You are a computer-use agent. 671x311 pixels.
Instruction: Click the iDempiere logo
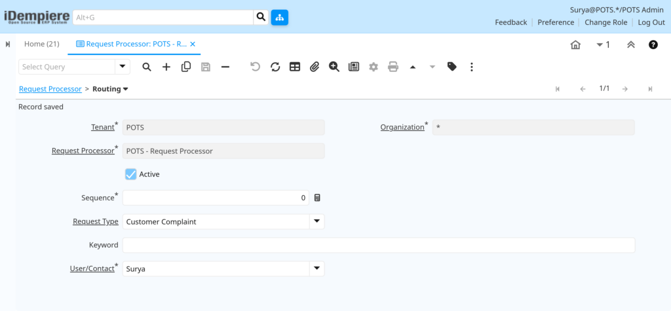(37, 18)
